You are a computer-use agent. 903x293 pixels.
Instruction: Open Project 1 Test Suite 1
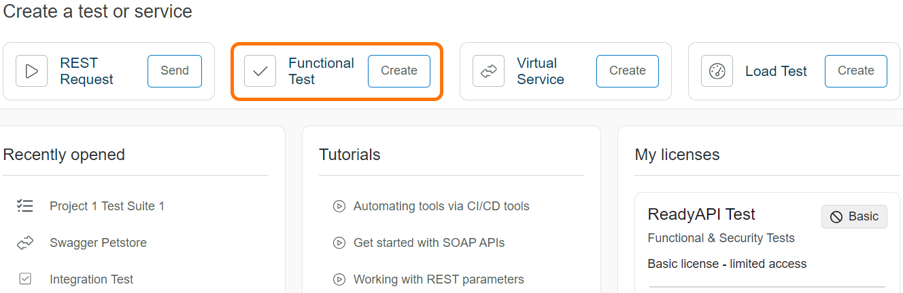(x=107, y=206)
